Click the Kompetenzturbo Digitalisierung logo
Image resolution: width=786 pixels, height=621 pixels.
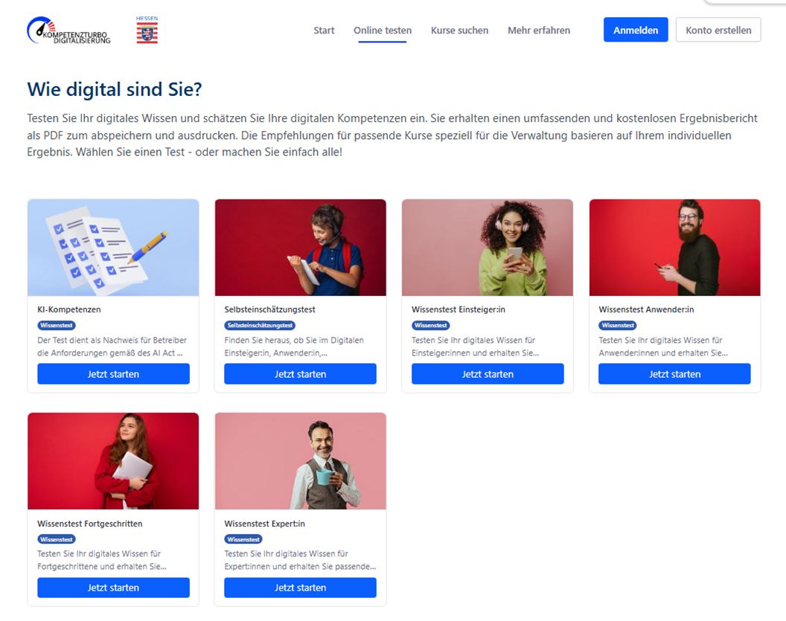(x=68, y=30)
